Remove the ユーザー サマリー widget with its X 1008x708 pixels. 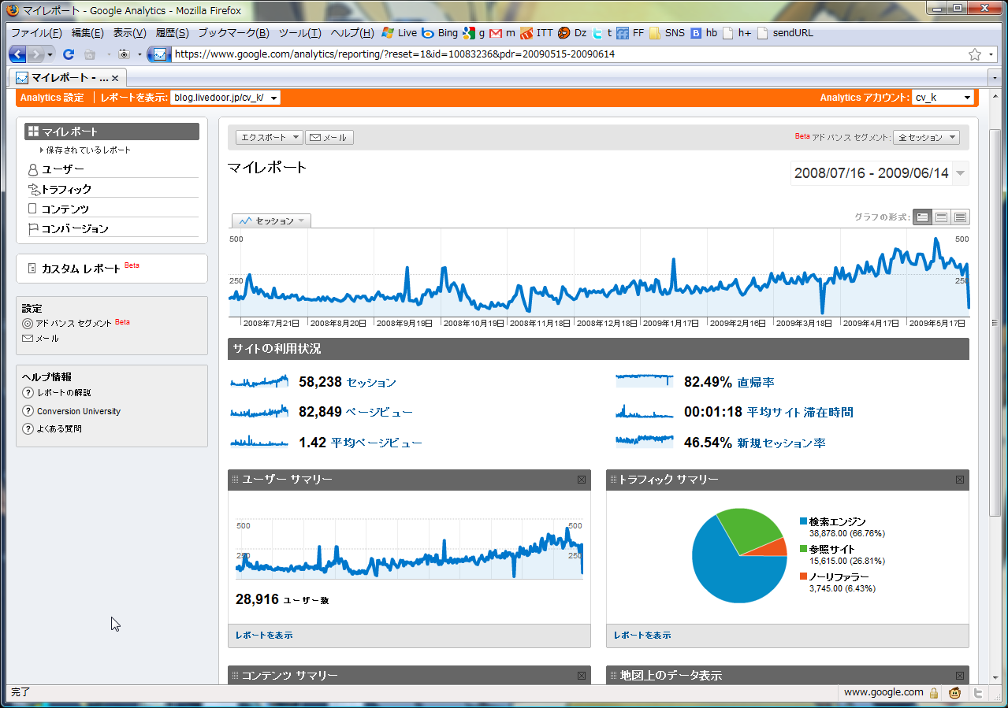[582, 480]
